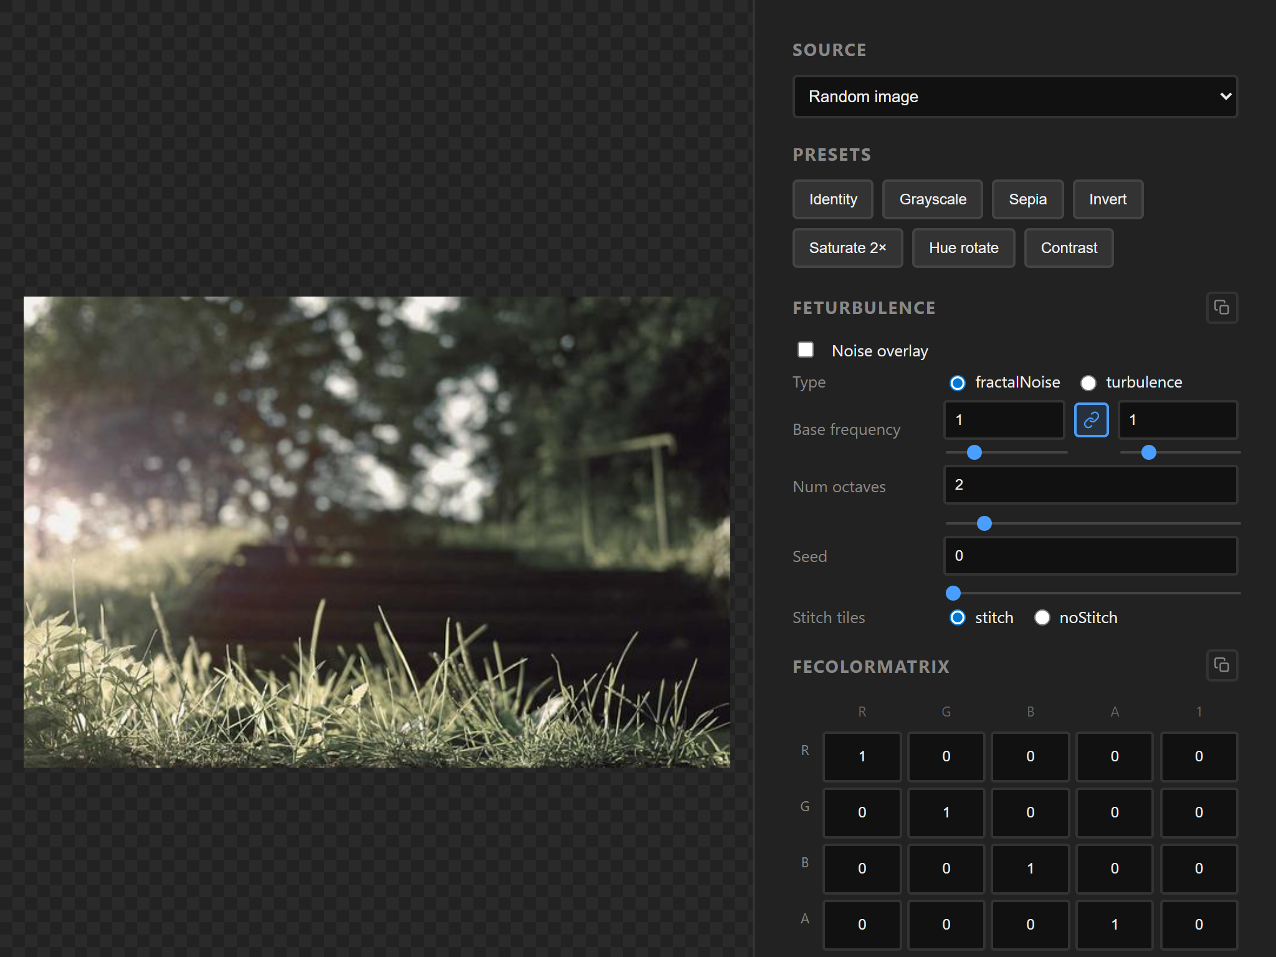Open the Source image dropdown
The image size is (1276, 957).
[1014, 97]
